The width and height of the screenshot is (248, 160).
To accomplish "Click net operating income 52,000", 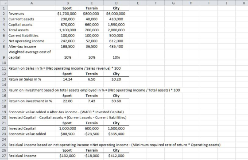I will 92,41.
